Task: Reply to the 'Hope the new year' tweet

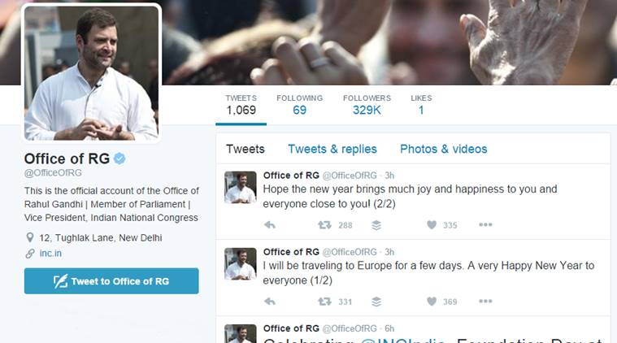Action: click(x=270, y=225)
